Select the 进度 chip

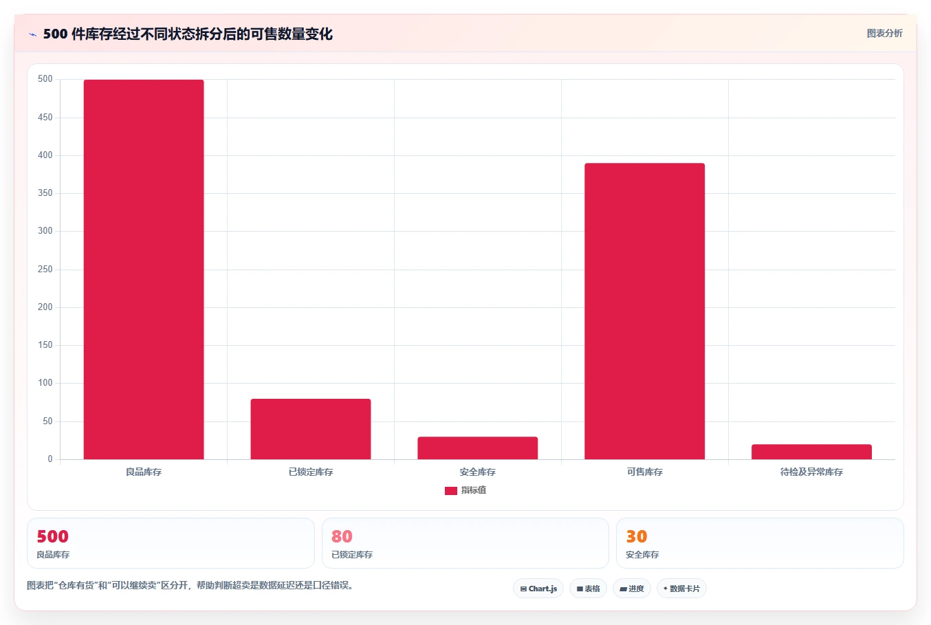tap(632, 589)
